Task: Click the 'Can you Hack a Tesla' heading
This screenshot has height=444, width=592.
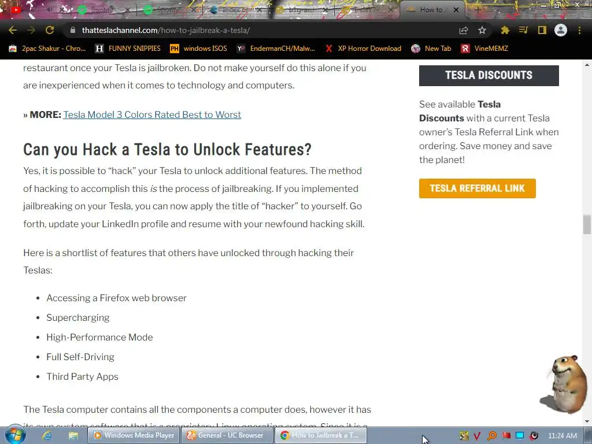Action: click(x=167, y=150)
